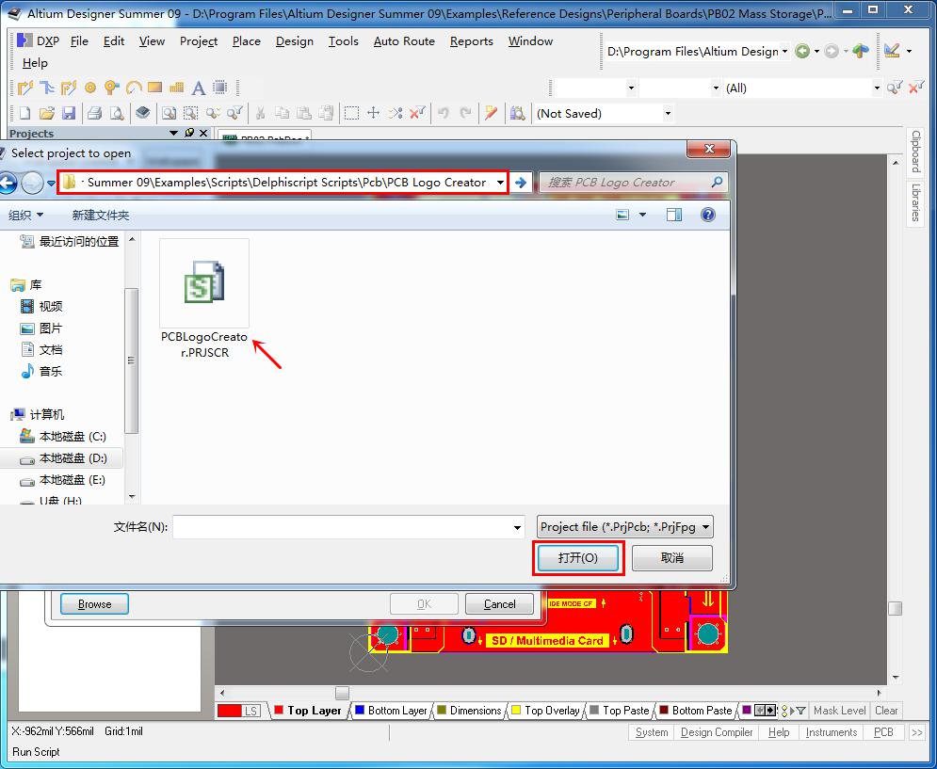
Task: Select 本地磁盘 (E:) in the sidebar
Action: (63, 480)
